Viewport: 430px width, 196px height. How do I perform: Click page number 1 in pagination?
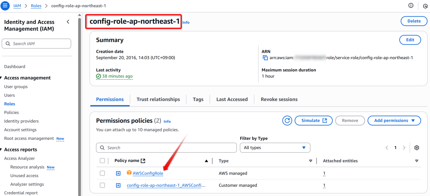[x=395, y=148]
